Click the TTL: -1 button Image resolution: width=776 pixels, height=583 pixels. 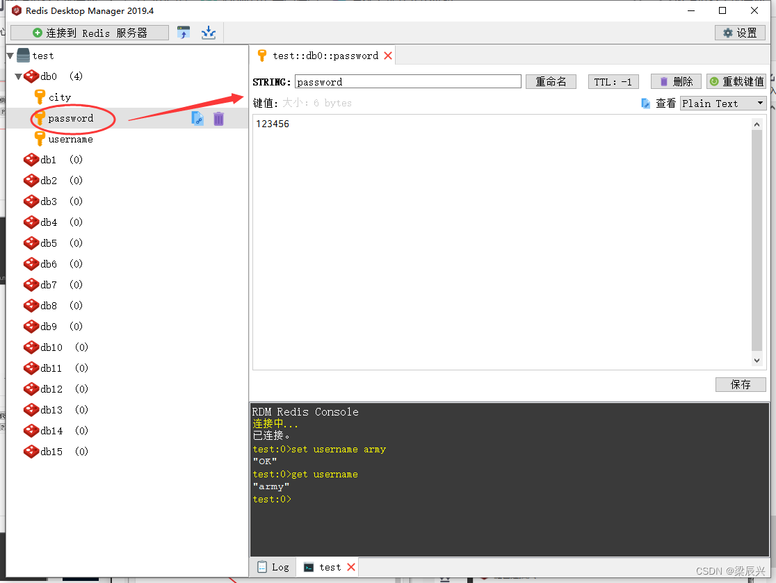click(613, 81)
